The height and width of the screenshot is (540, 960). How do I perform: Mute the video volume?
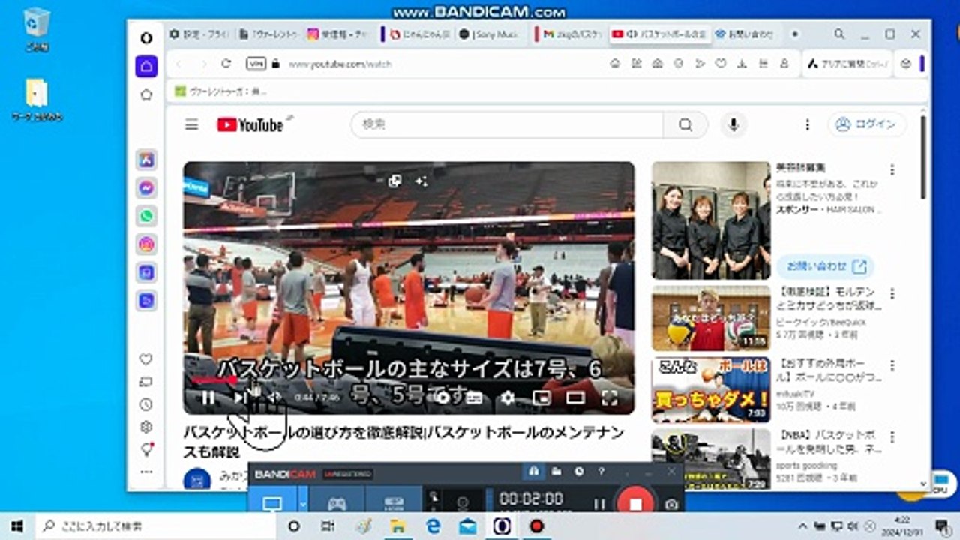273,397
